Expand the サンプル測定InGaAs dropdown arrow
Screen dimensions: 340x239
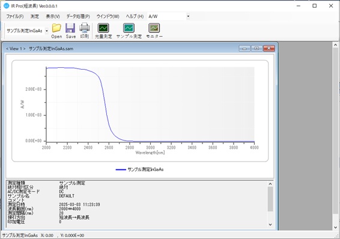47,31
